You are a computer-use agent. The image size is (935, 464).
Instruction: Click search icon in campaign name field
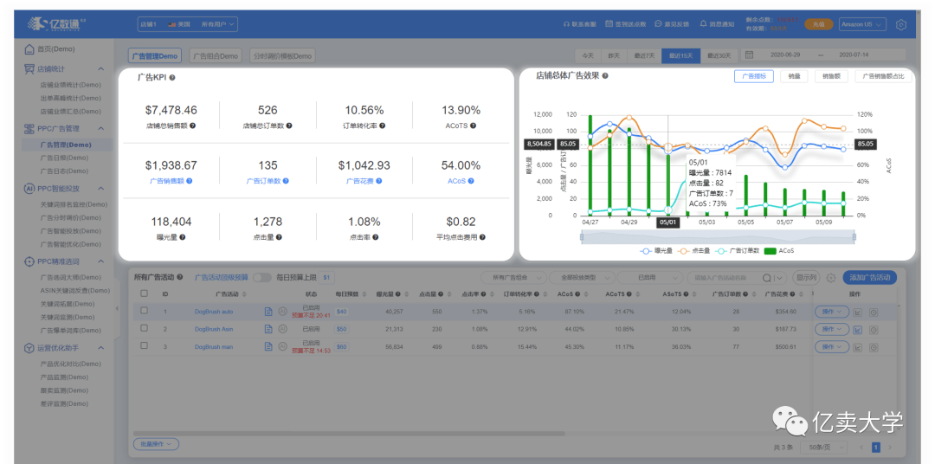(x=766, y=278)
